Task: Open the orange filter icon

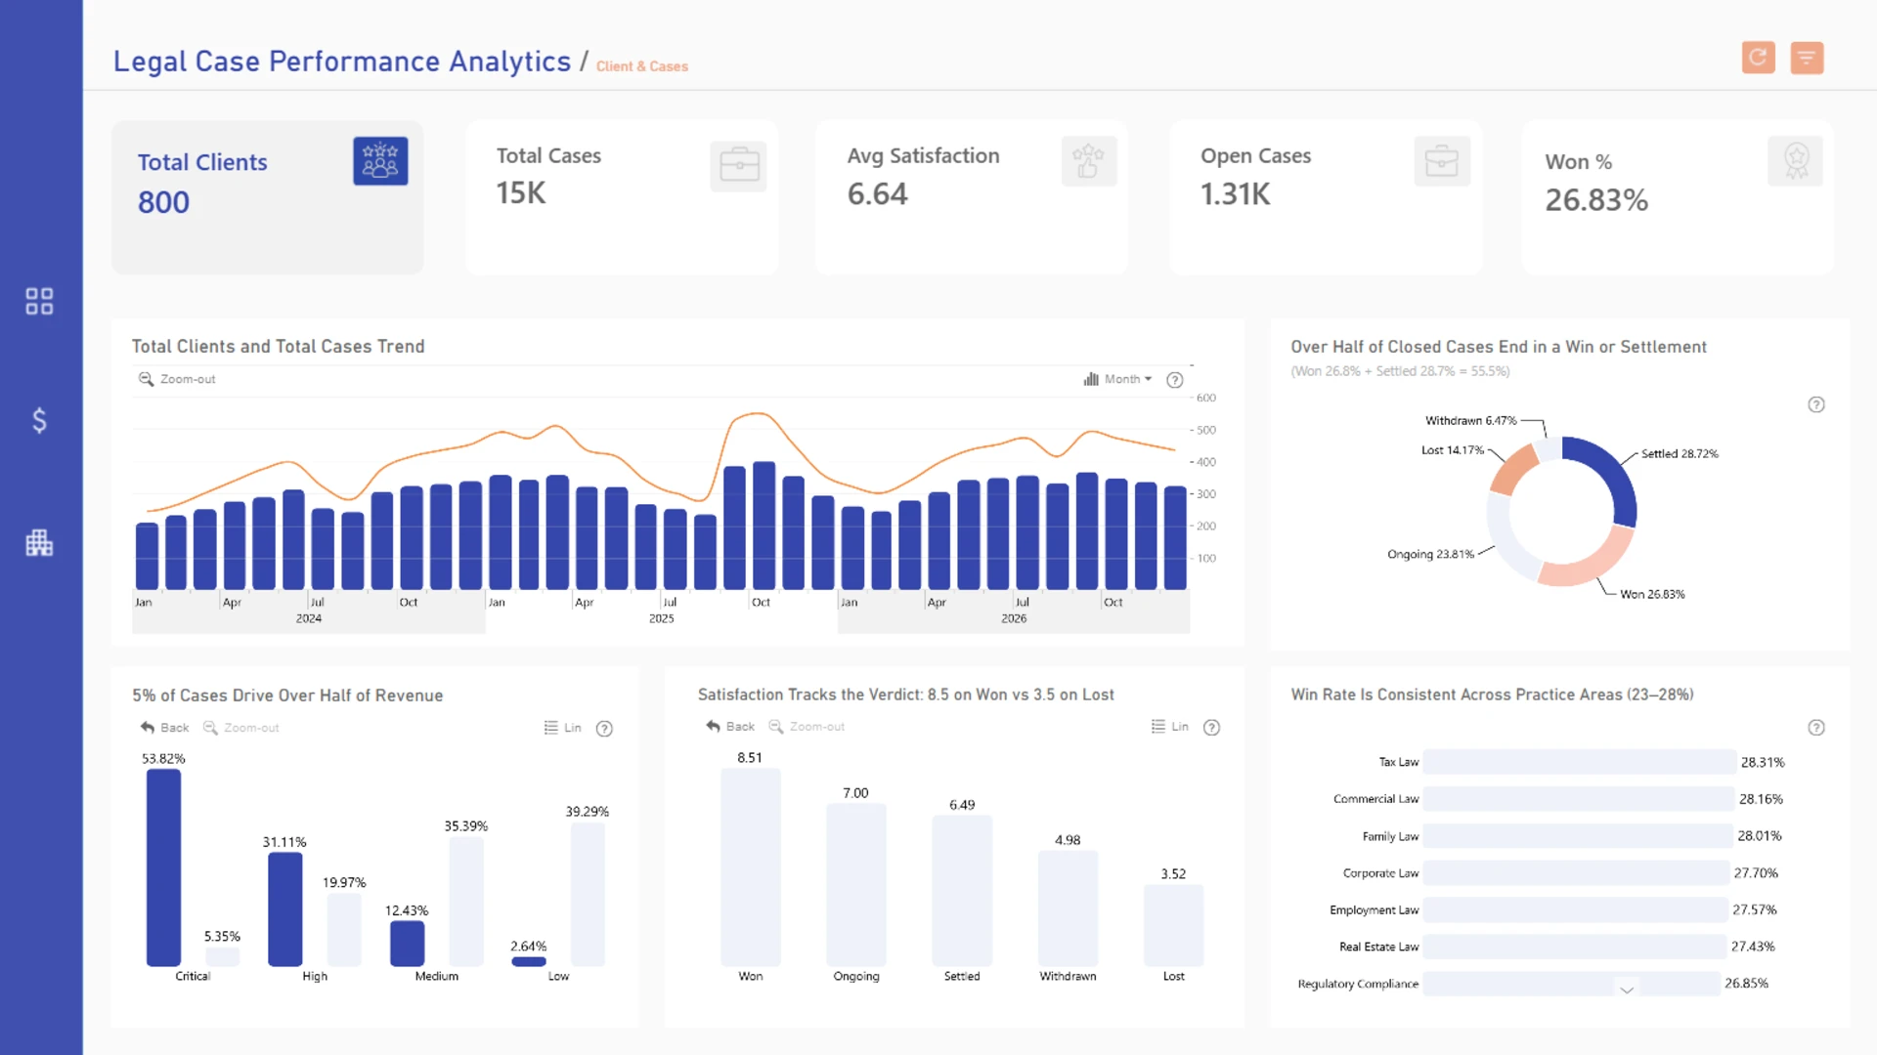Action: [x=1807, y=58]
